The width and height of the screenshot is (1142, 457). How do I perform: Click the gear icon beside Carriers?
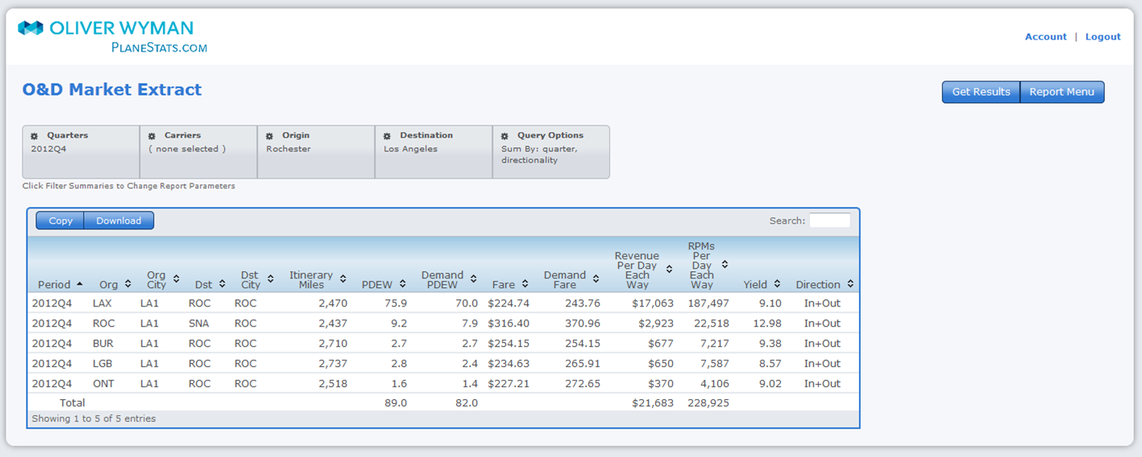(x=152, y=136)
